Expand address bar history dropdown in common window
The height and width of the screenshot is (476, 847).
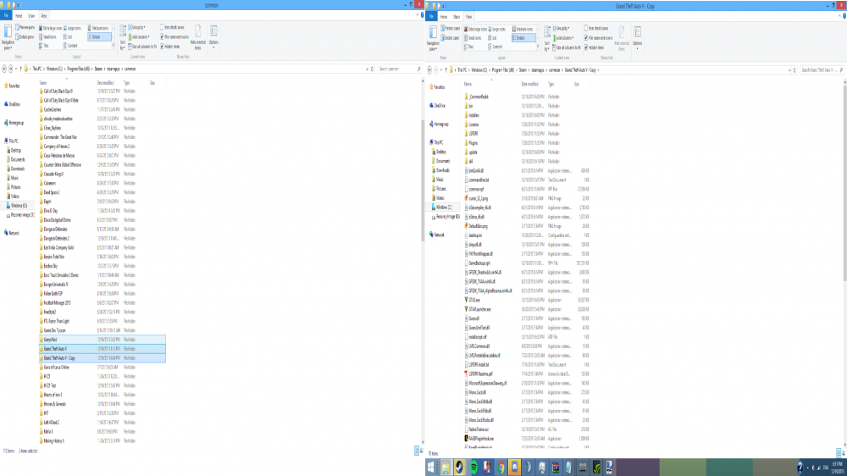tap(367, 69)
